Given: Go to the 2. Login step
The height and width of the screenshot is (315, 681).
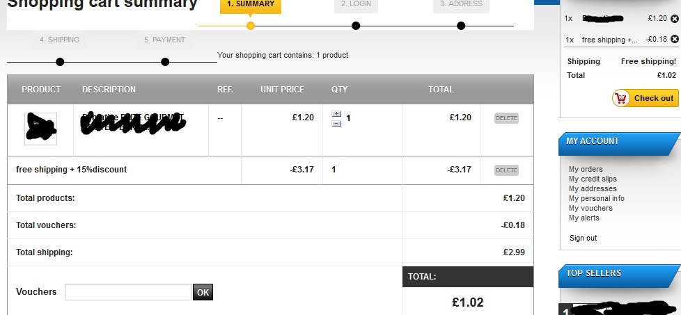Looking at the screenshot, I should pyautogui.click(x=355, y=4).
